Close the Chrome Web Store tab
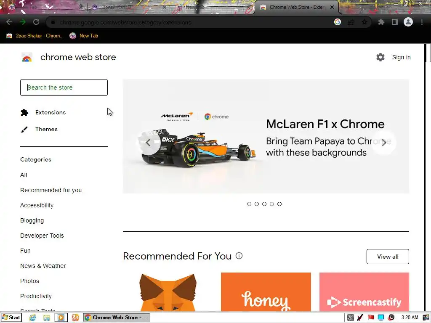Image resolution: width=431 pixels, height=323 pixels. pos(332,7)
